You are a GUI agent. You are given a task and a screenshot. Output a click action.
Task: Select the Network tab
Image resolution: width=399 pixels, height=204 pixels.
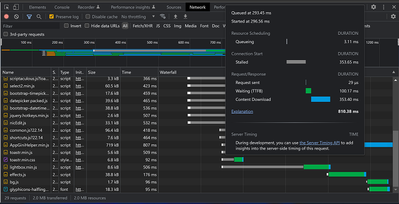tap(197, 7)
